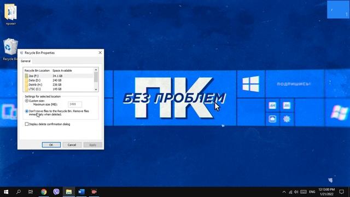Open taskbar Search magnifier
350x197 pixels.
click(x=19, y=192)
